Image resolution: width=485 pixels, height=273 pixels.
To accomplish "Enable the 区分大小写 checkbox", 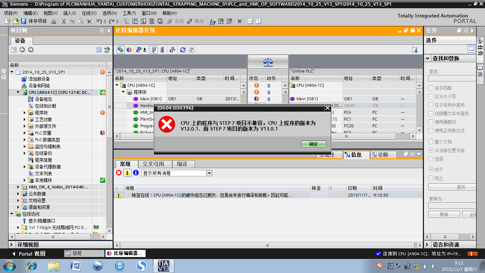I will pos(431,96).
